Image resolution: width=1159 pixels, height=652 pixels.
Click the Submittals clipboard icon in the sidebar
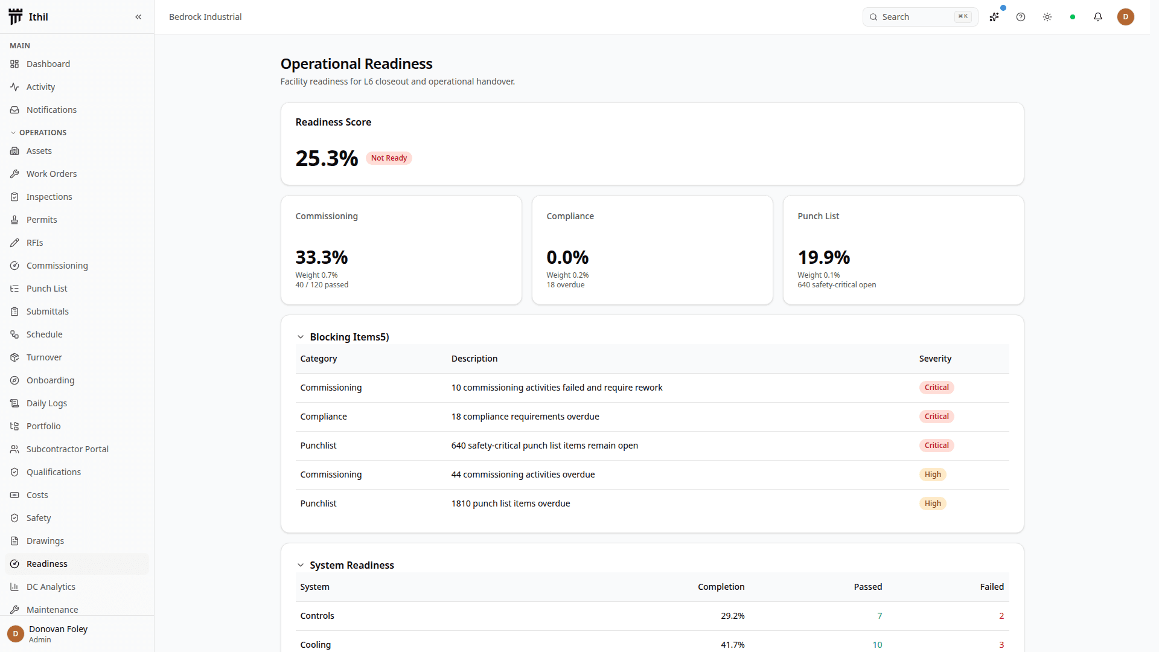[14, 312]
